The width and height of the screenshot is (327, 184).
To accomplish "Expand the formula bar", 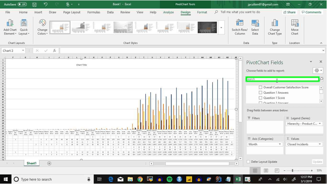I will [x=323, y=51].
